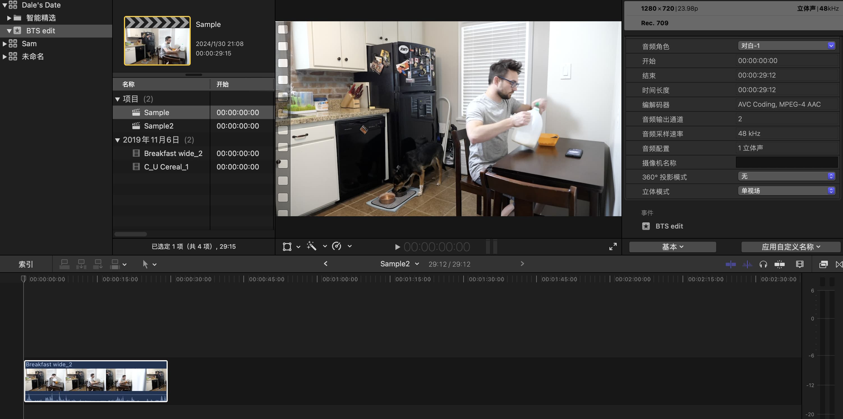Open the 索引 timeline index
The width and height of the screenshot is (843, 419).
[26, 264]
